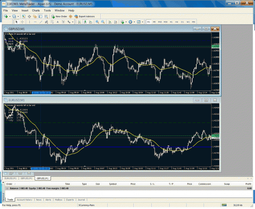Image resolution: width=255 pixels, height=209 pixels.
Task: Select the horizontal line drawing tool
Action: tap(35, 22)
